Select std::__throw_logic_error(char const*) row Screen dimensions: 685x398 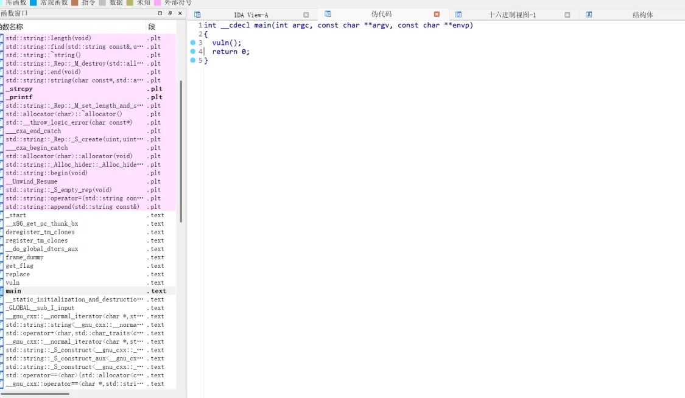(88, 122)
